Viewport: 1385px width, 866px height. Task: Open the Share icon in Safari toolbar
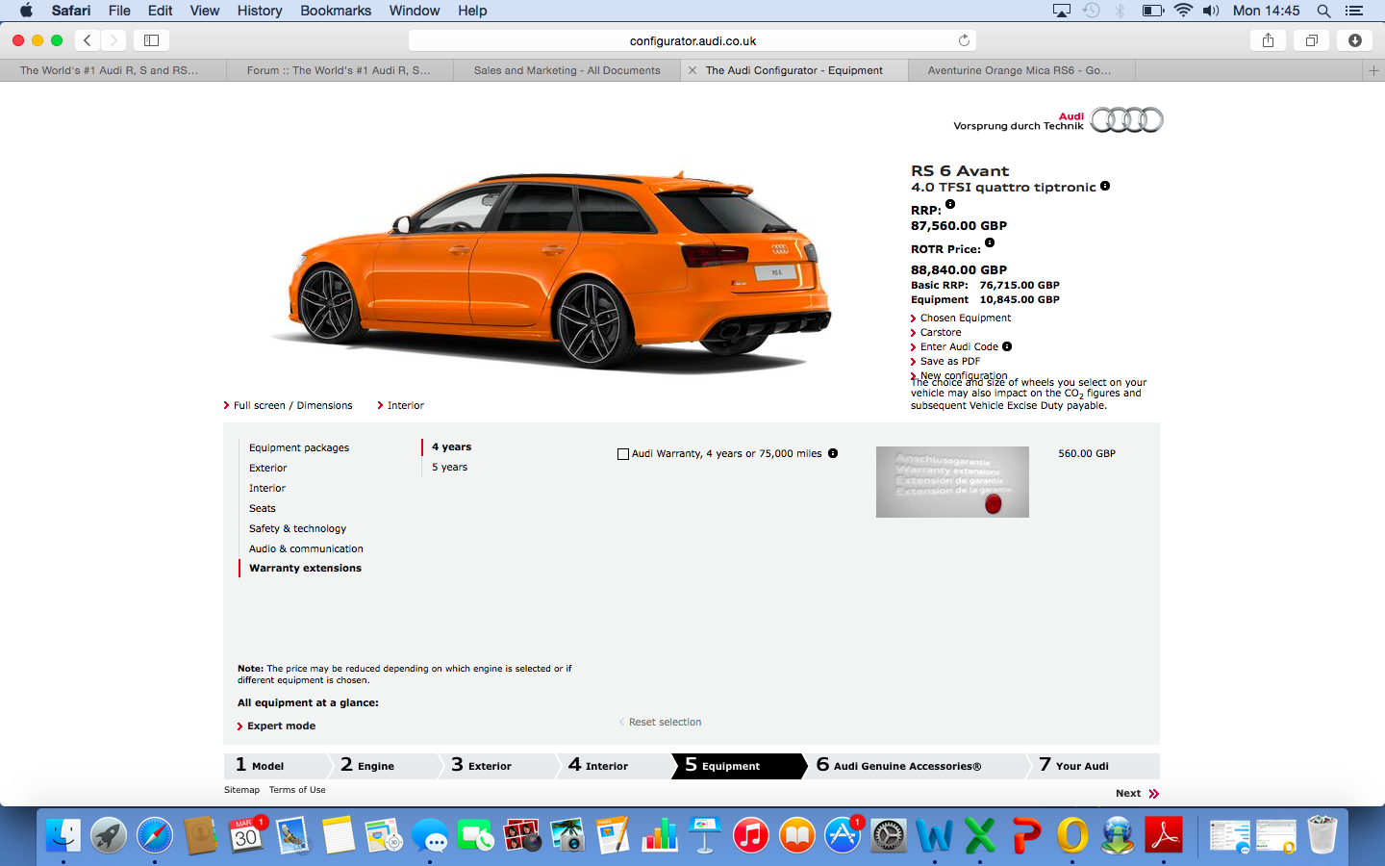tap(1268, 40)
